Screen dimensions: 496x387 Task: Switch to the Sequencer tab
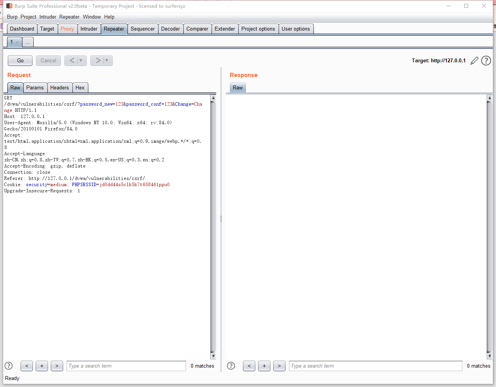tap(143, 29)
